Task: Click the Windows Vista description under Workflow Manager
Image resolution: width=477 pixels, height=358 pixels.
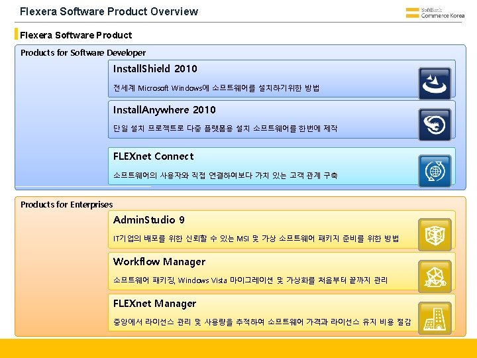Action: [x=250, y=280]
